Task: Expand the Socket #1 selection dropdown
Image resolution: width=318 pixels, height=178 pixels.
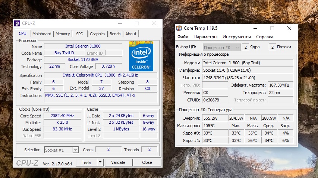Action: pos(75,150)
